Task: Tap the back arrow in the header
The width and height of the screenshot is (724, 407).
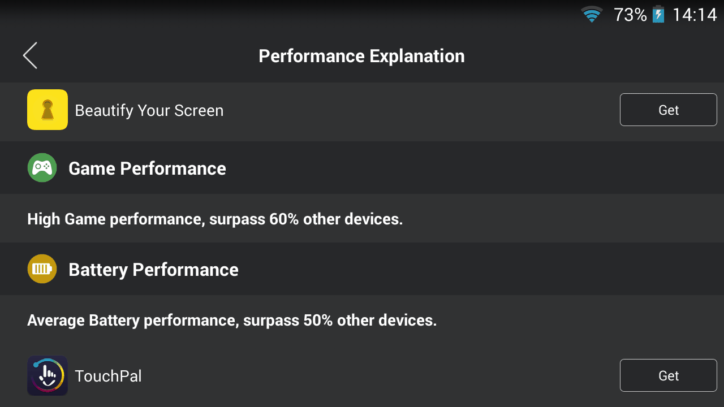Action: (x=30, y=55)
